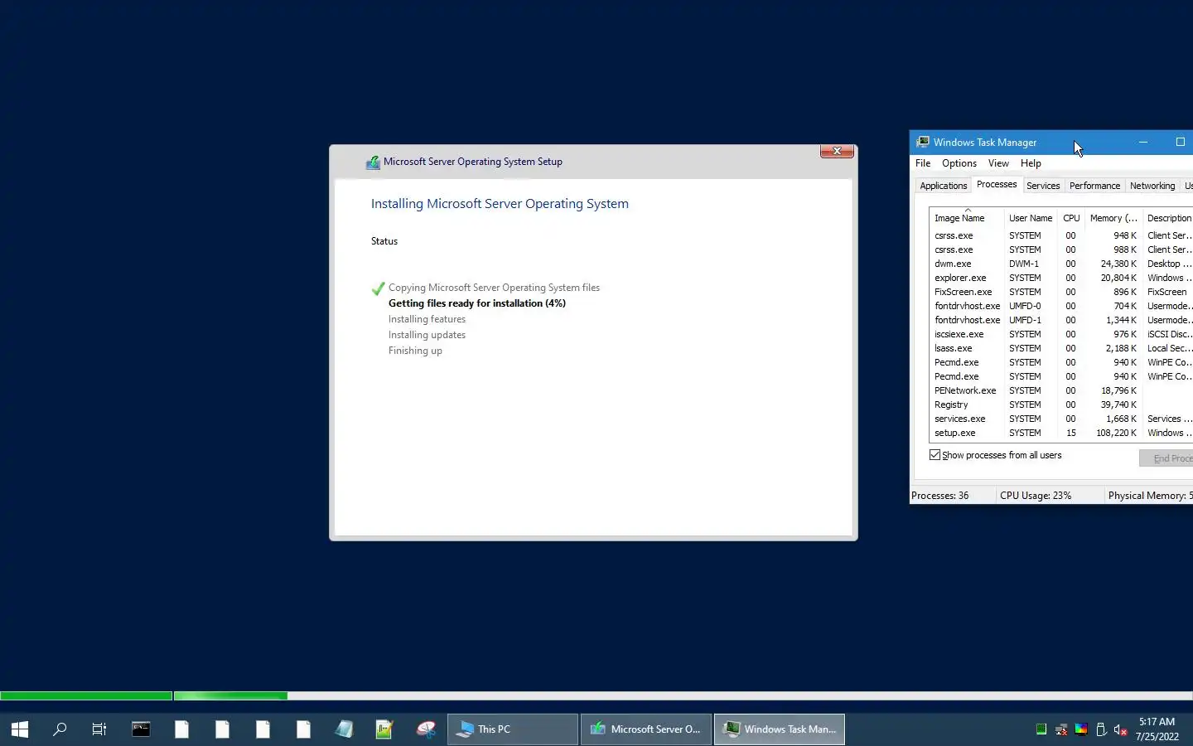The height and width of the screenshot is (746, 1193).
Task: Open the green notepad with pencil icon
Action: point(384,729)
